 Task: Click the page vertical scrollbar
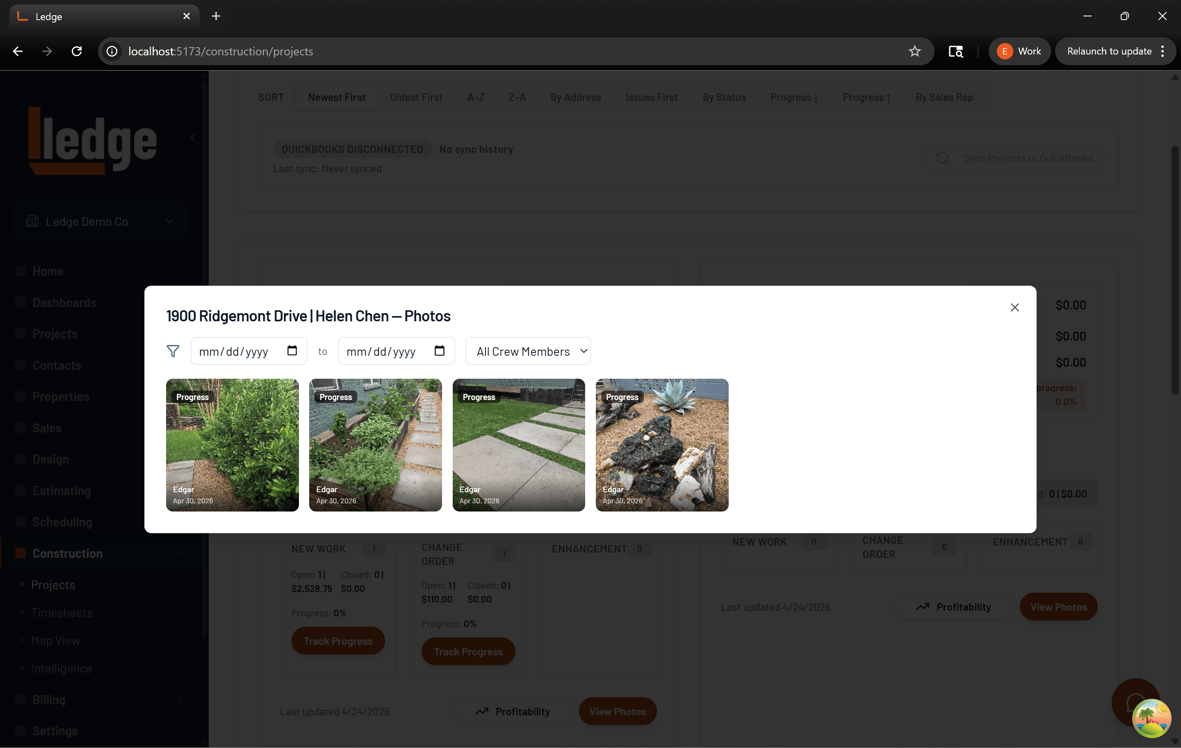(1175, 270)
